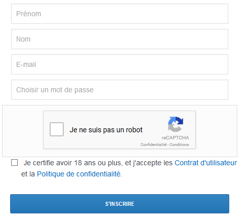The height and width of the screenshot is (219, 250).
Task: Click the 'Je certifie avoir 18 ans' label text
Action: tap(98, 163)
